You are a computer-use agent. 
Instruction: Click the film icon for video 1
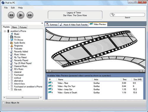click(50, 82)
